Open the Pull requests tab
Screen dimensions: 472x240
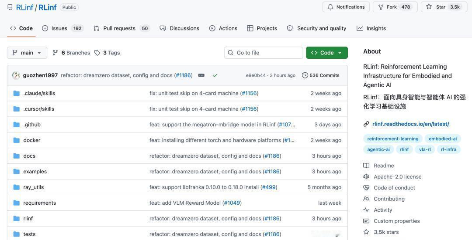click(121, 28)
